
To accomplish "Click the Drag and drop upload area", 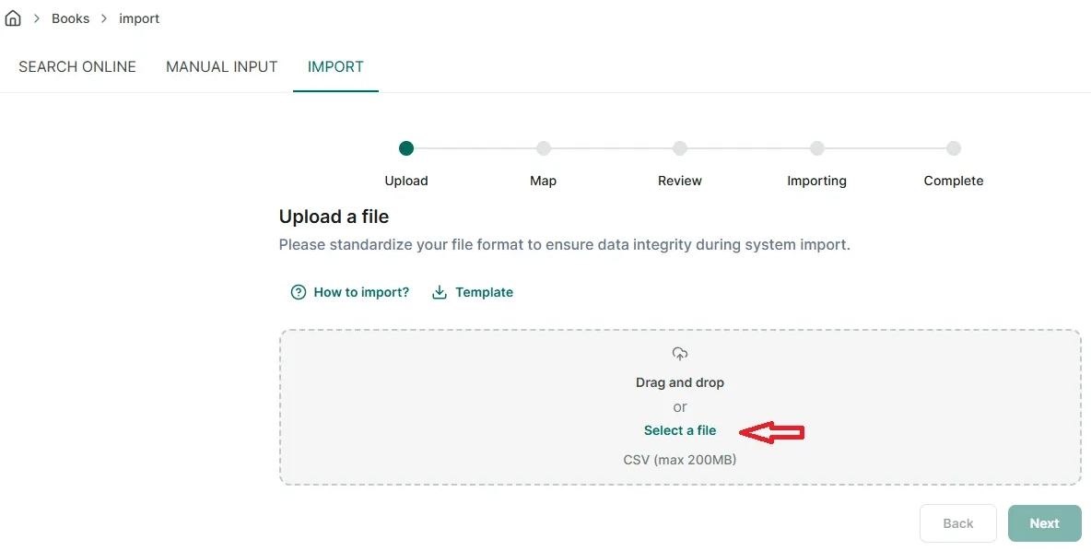I will pos(680,407).
